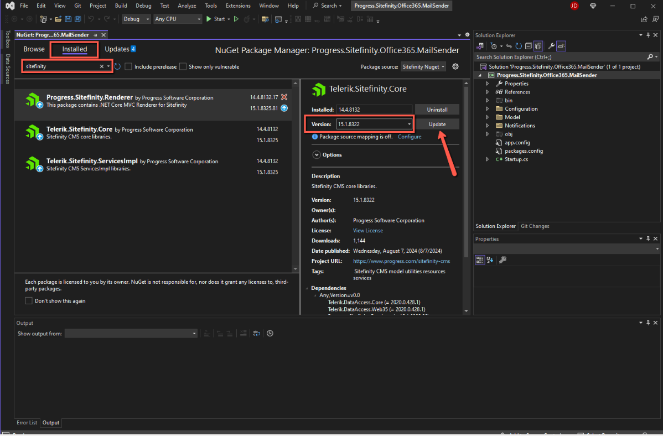
Task: Click the Start Without Debugging outline play icon
Action: [236, 19]
